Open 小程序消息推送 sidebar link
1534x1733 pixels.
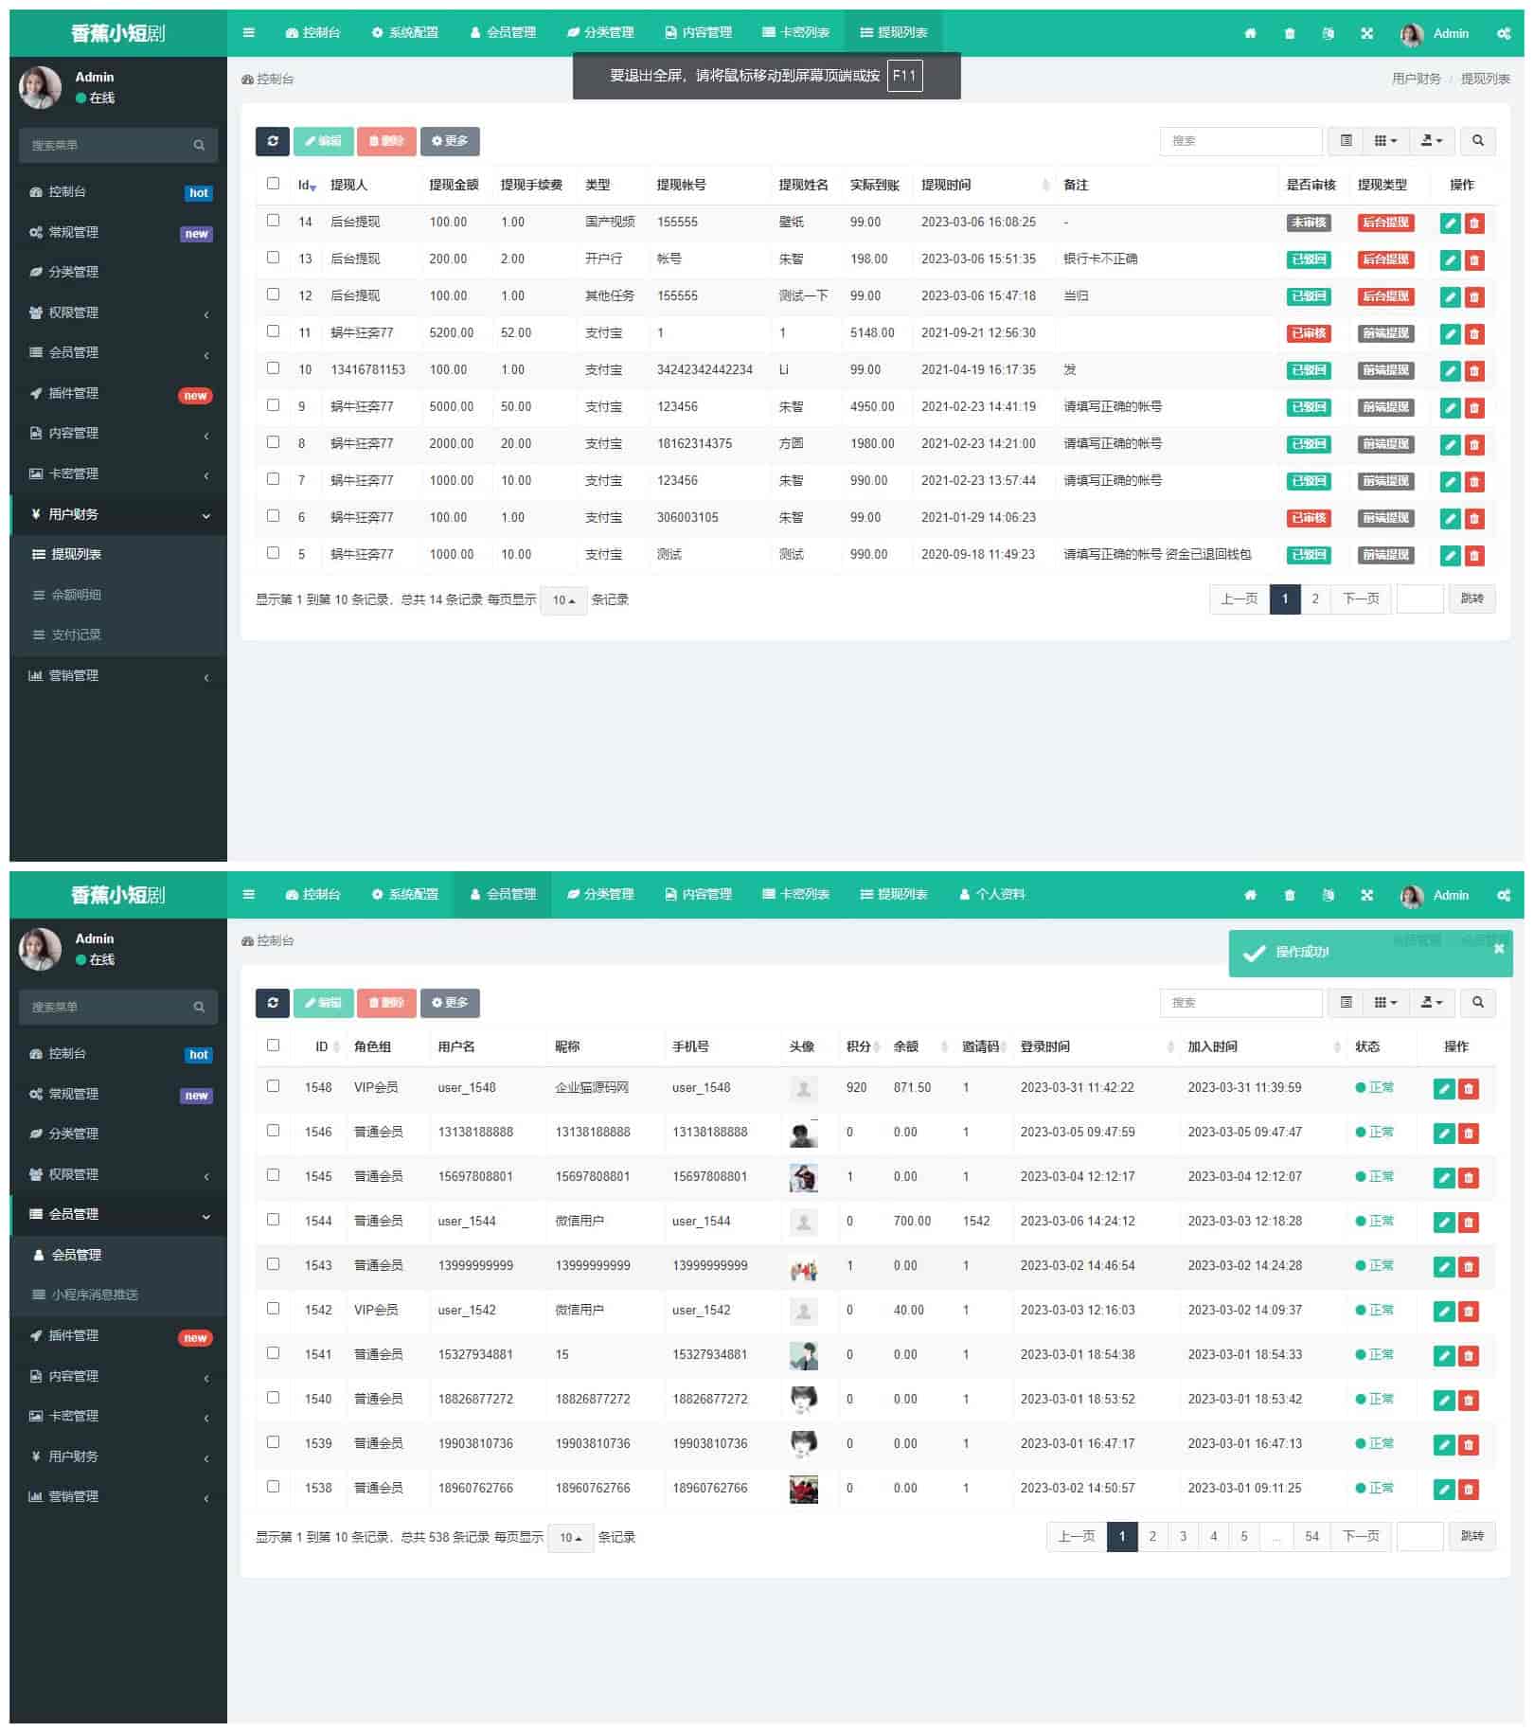tap(94, 1295)
